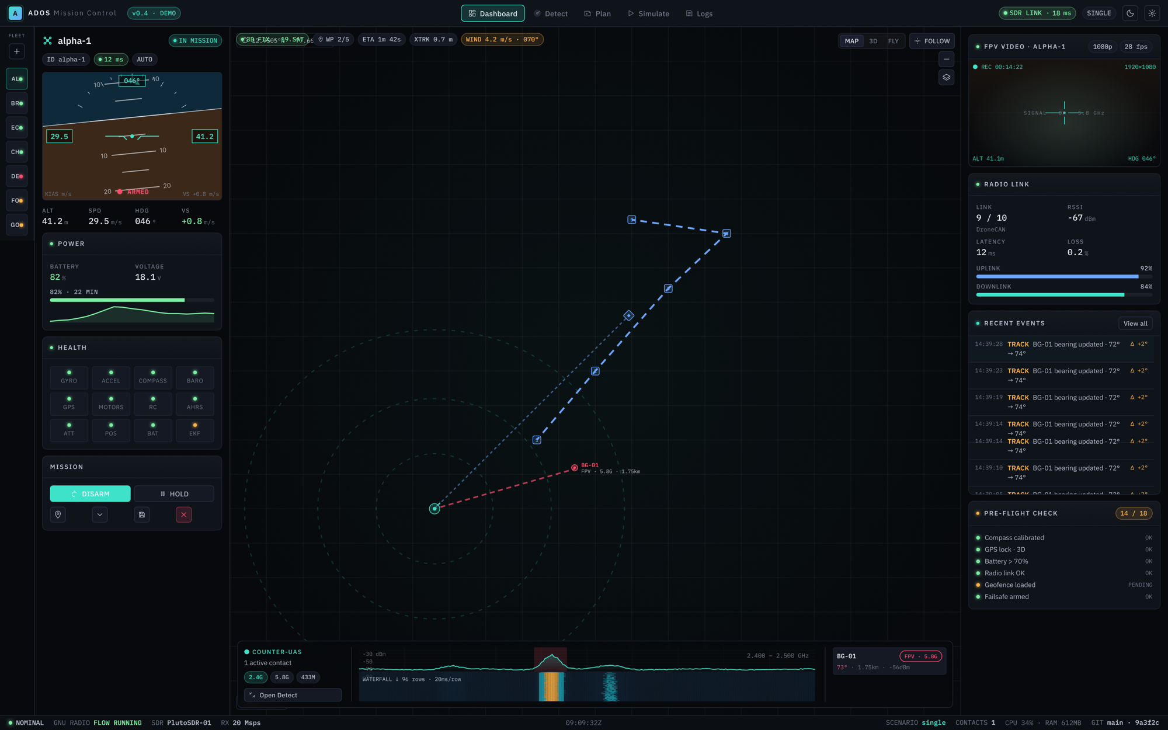Open the Dashboard tab
1168x730 pixels.
pos(493,13)
